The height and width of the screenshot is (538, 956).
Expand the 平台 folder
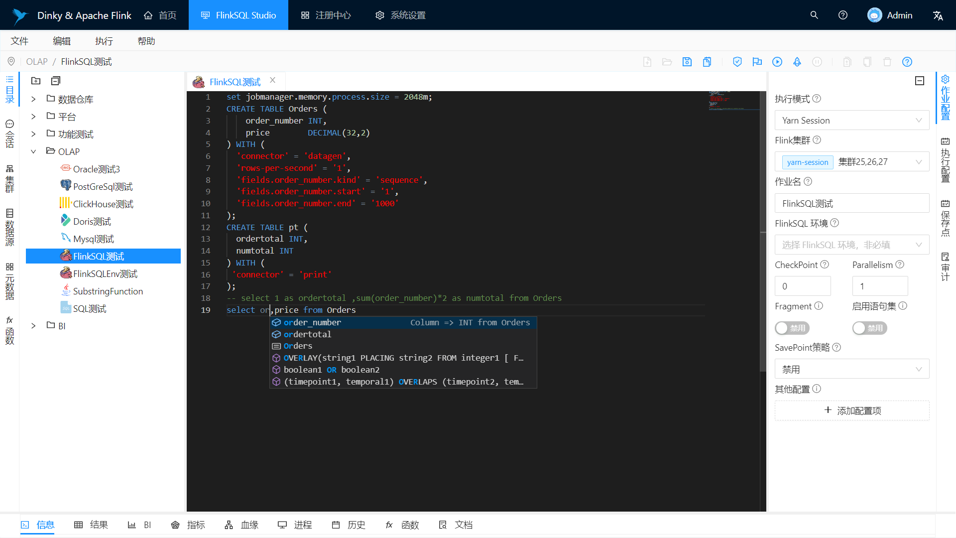(33, 117)
